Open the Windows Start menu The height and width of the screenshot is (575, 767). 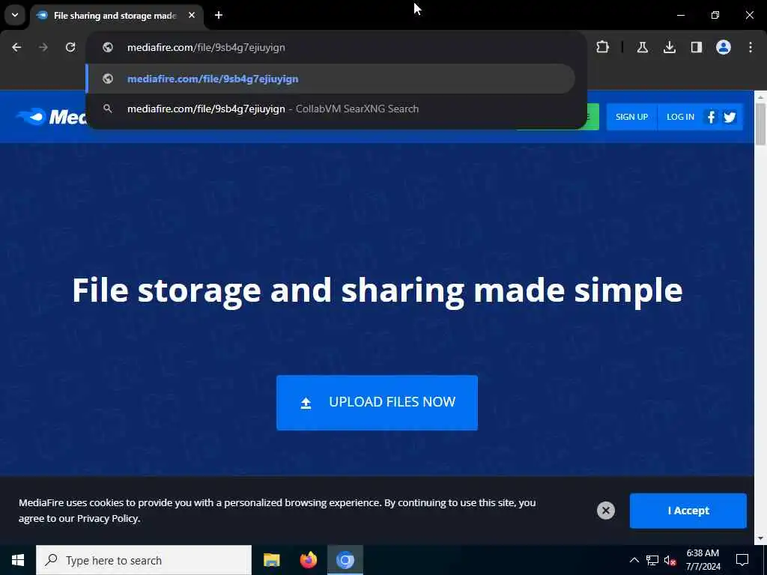18,560
